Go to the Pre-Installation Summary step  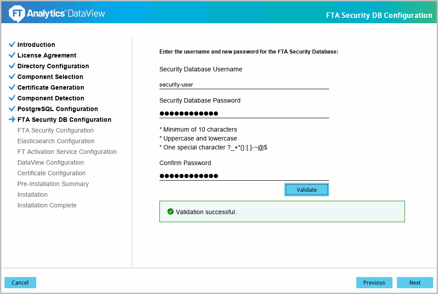coord(53,184)
